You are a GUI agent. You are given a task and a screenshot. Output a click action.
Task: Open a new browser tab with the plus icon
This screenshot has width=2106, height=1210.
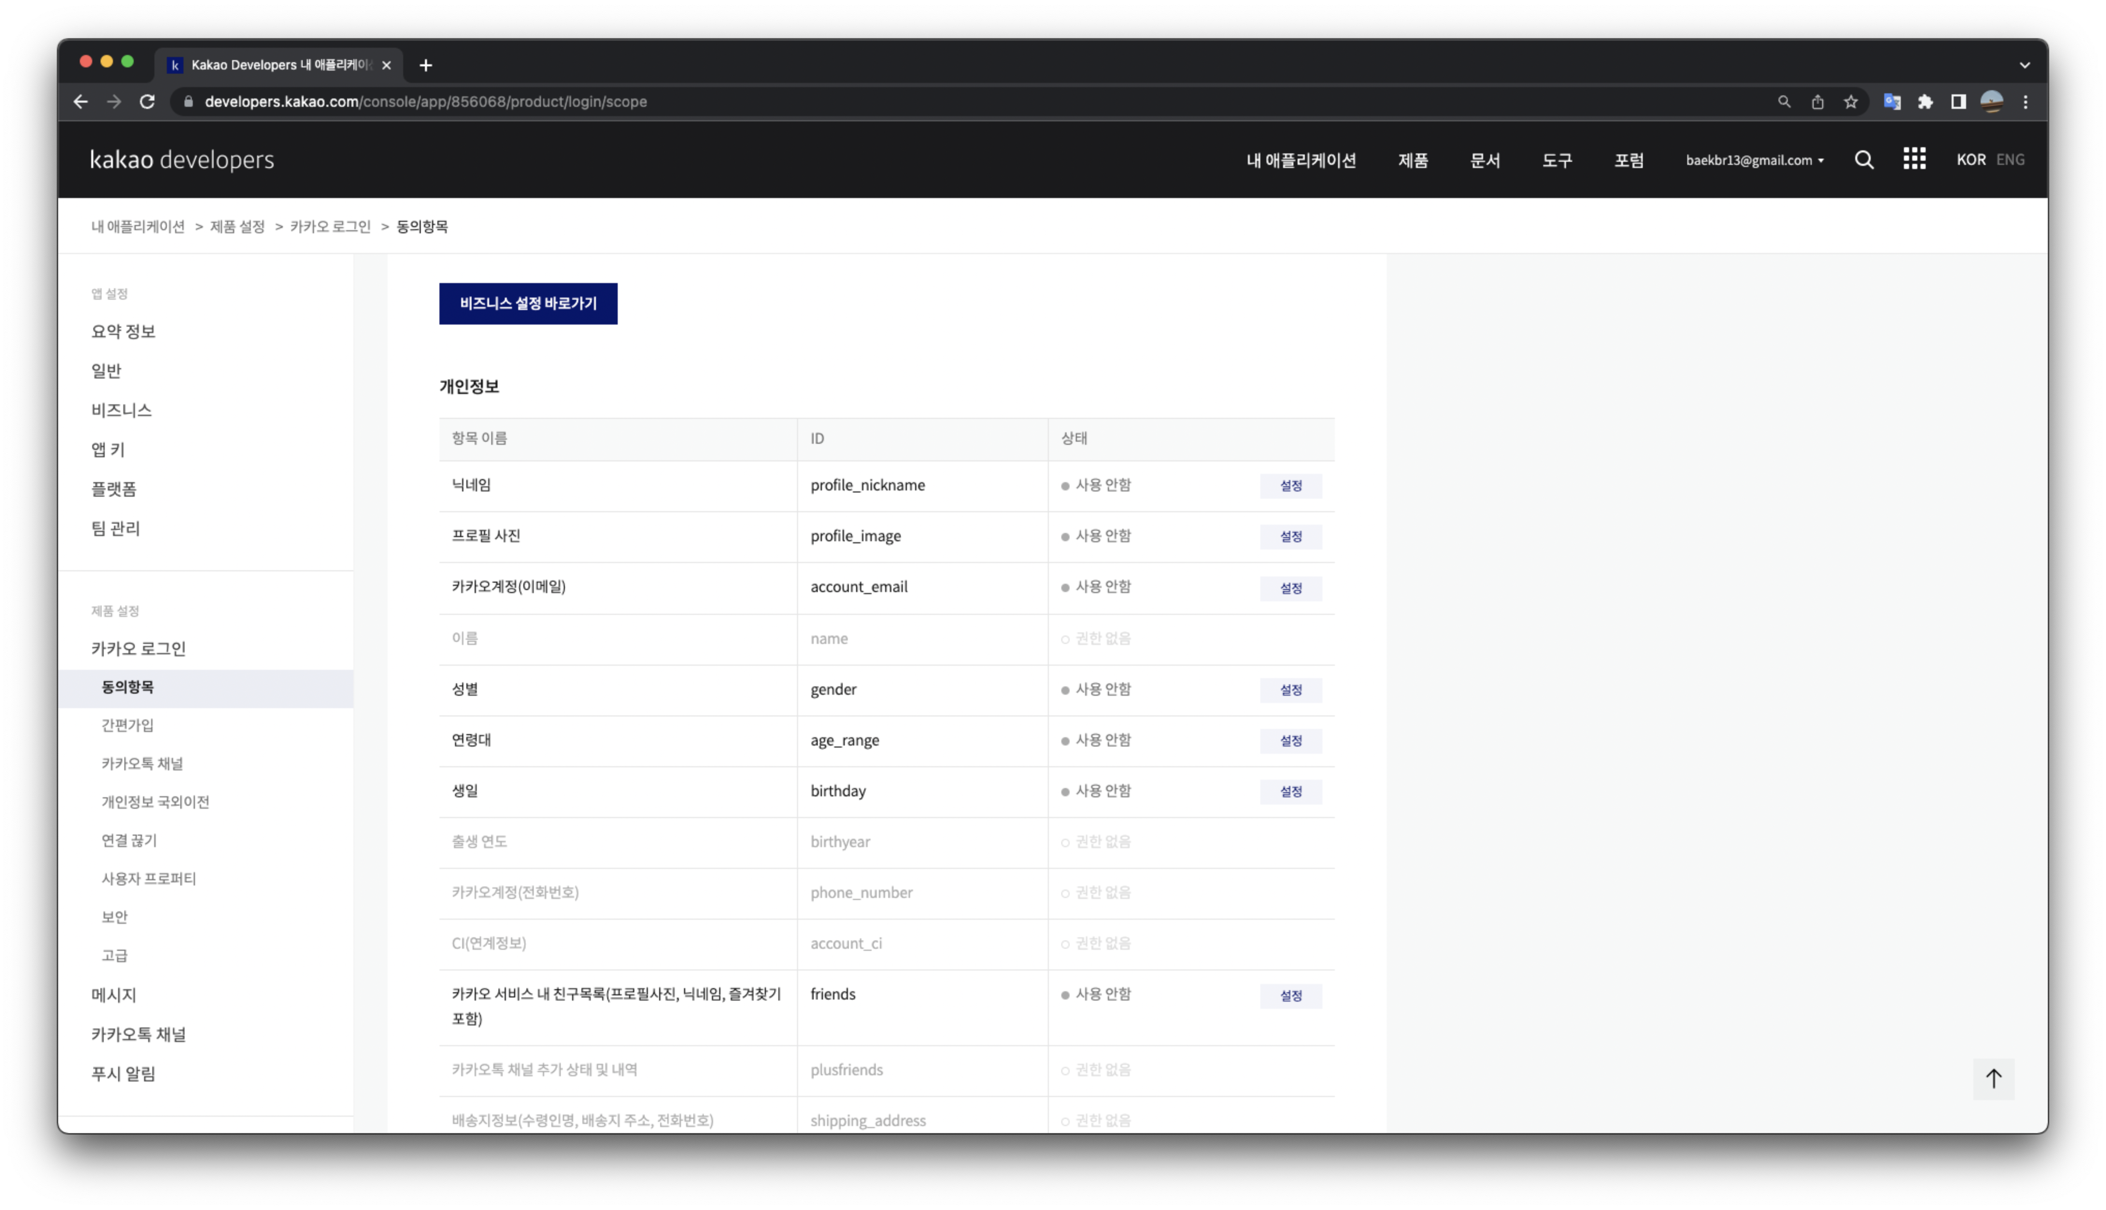pyautogui.click(x=426, y=65)
